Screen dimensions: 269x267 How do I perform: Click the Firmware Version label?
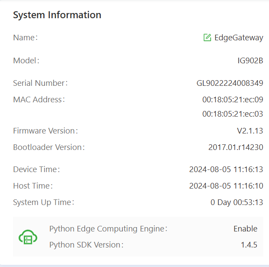[x=45, y=131]
